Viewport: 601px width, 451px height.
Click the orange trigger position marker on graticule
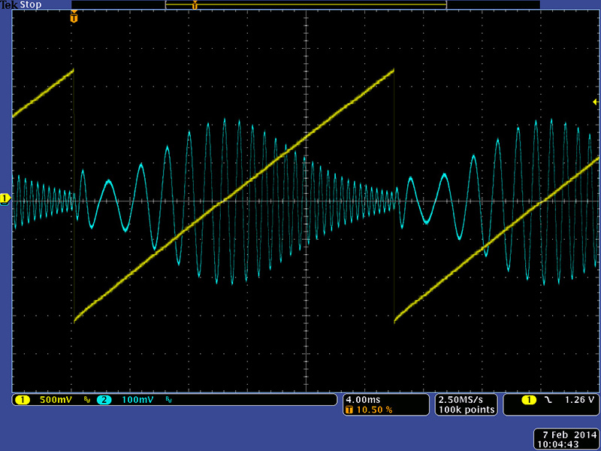(74, 17)
